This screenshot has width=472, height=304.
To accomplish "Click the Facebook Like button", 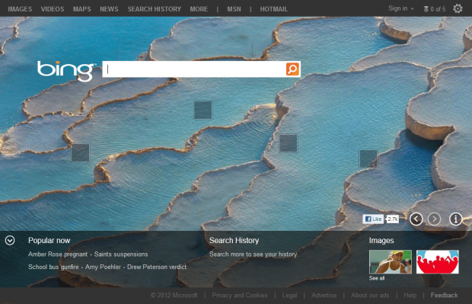I will coord(373,219).
